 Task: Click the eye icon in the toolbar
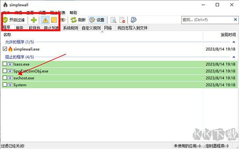[x=63, y=20]
